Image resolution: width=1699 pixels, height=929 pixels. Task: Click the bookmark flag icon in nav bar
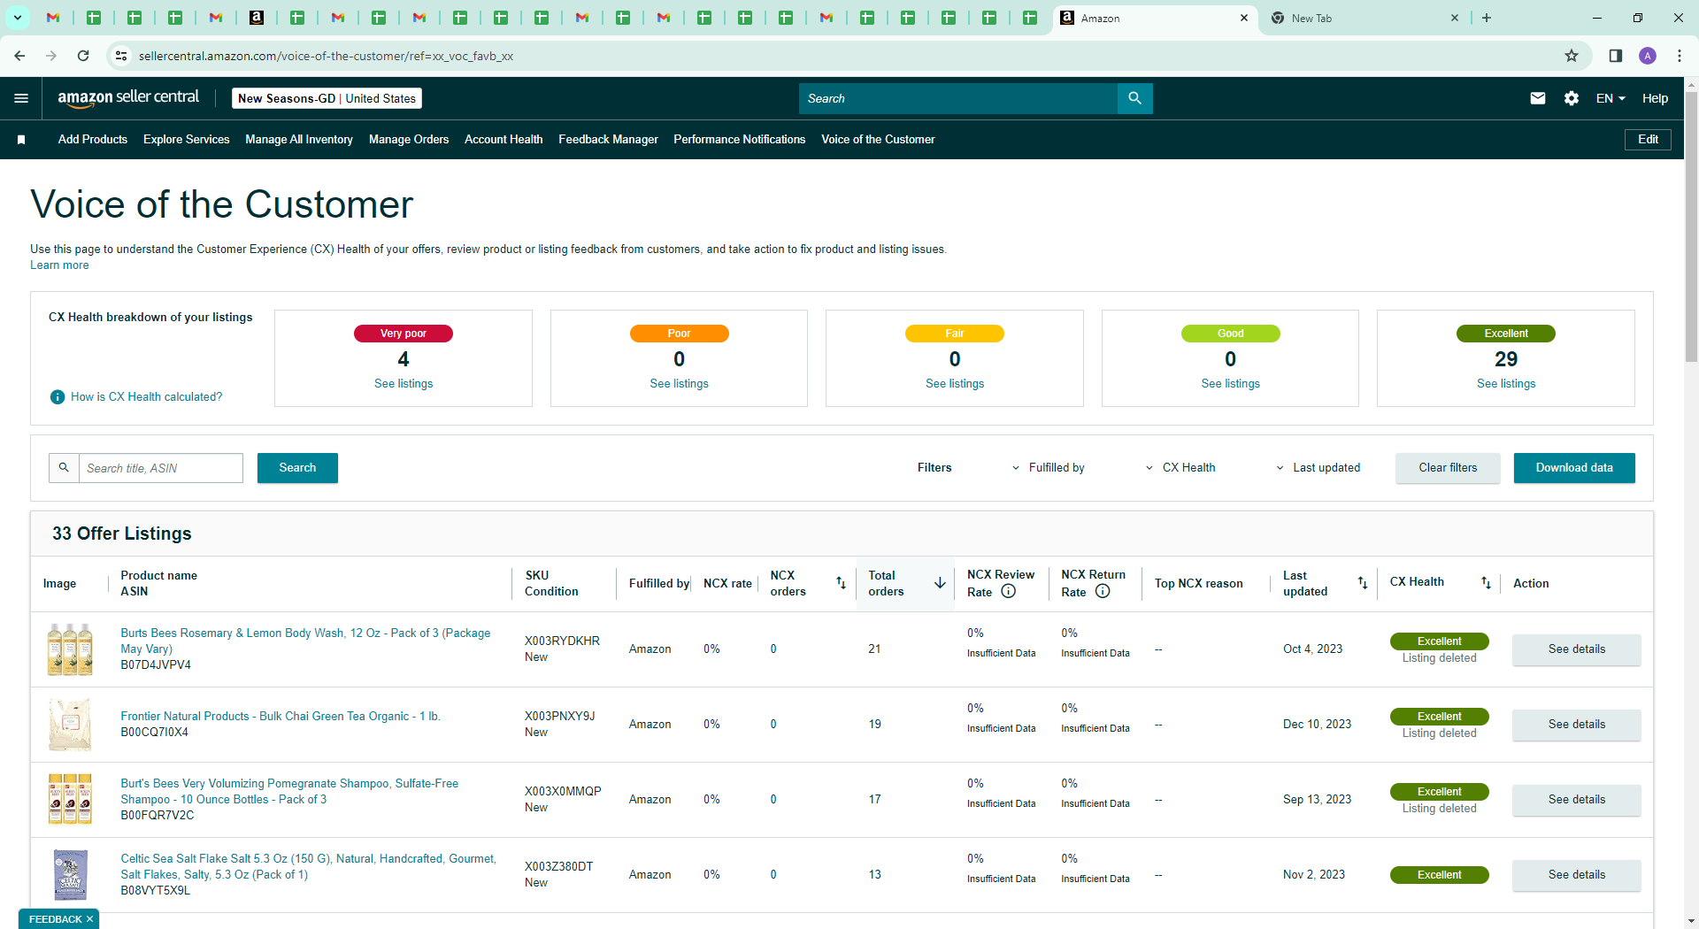click(21, 140)
